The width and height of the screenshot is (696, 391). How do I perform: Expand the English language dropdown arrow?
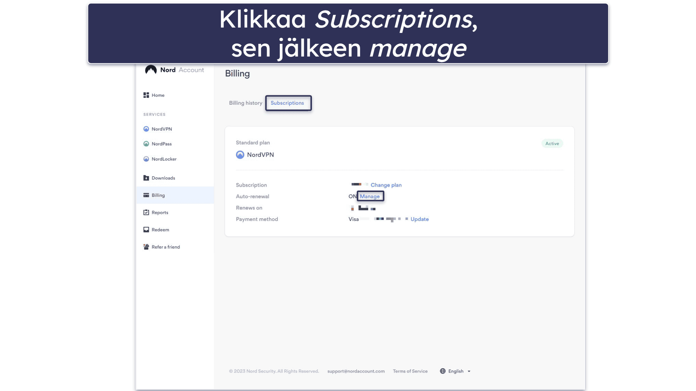pos(469,371)
